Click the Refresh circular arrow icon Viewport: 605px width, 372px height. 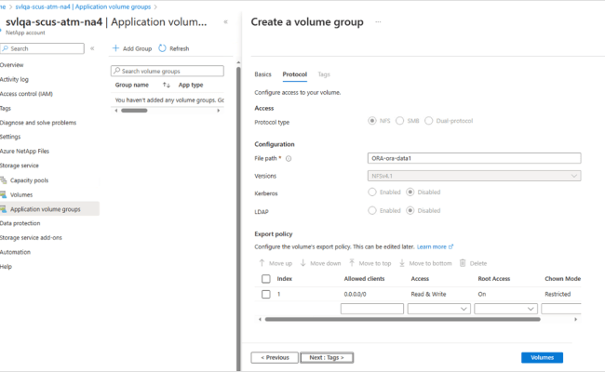[x=163, y=48]
